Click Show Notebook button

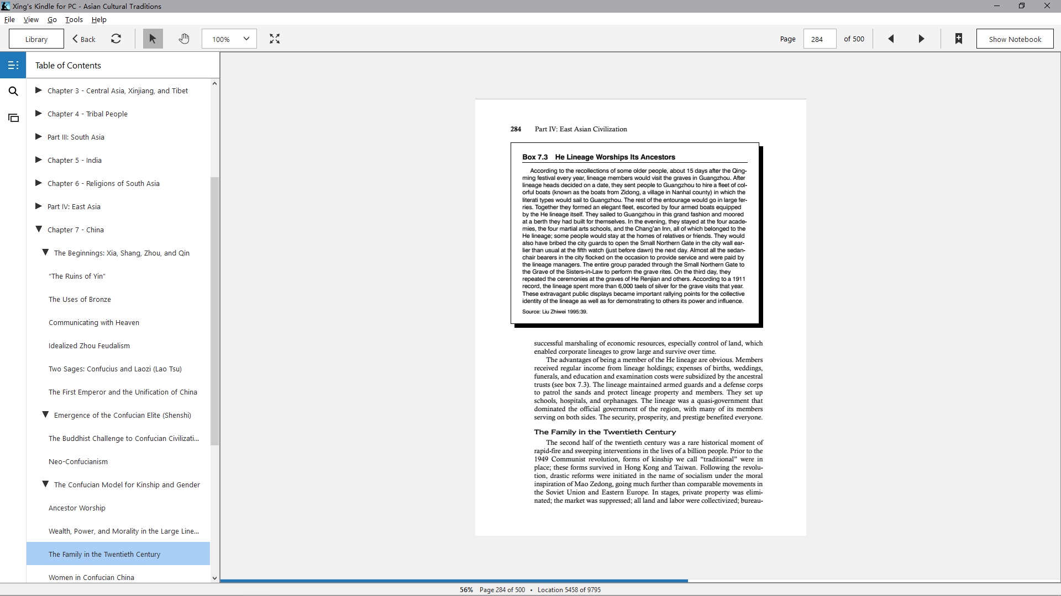click(1015, 39)
